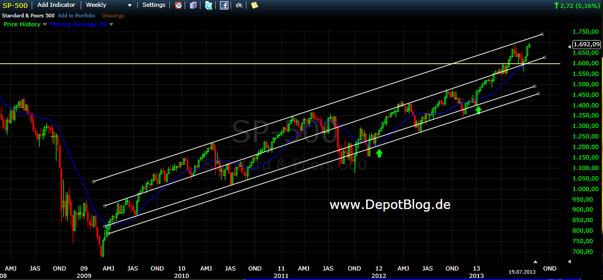The height and width of the screenshot is (280, 603).
Task: Click the white up triangle on time axis
Action: (x=534, y=261)
